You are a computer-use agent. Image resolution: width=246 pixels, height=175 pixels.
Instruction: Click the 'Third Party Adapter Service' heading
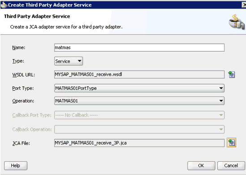click(x=37, y=16)
